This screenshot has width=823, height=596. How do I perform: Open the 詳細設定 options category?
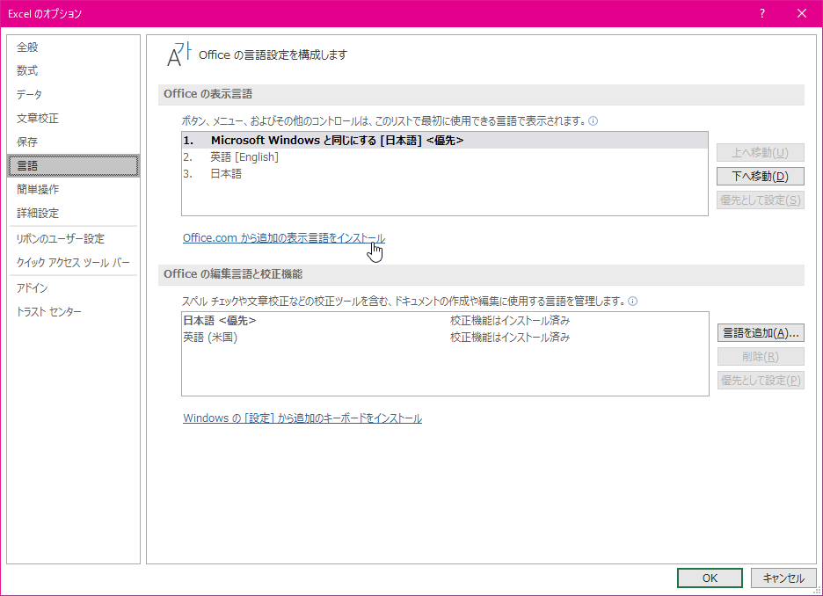pos(74,213)
